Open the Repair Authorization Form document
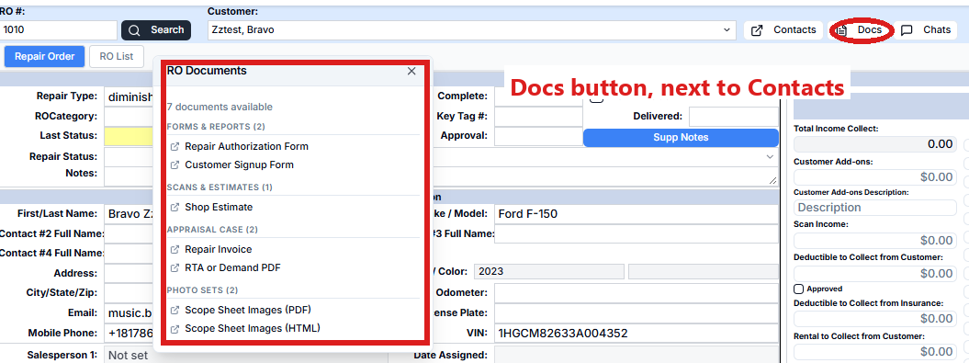Screen dimensions: 969x363 click(246, 146)
